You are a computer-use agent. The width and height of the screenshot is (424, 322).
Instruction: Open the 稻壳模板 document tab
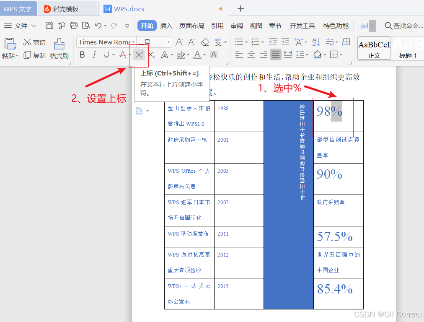(x=67, y=9)
